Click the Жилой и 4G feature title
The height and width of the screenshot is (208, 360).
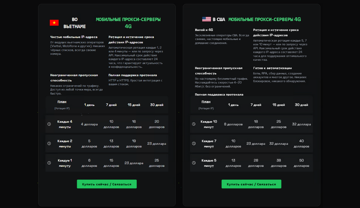point(204,30)
